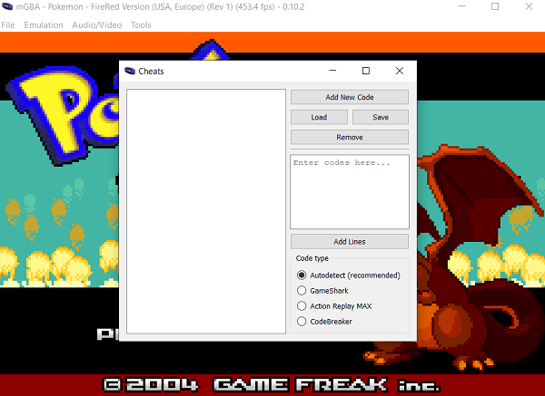
Task: Maximize the Cheats dialog window
Action: [366, 71]
